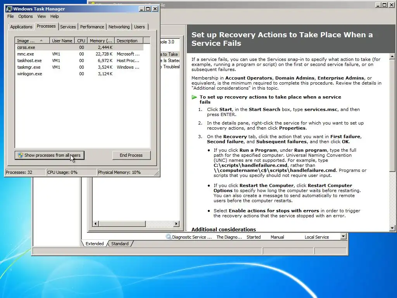Click the shield icon on Show processes button

click(x=21, y=155)
